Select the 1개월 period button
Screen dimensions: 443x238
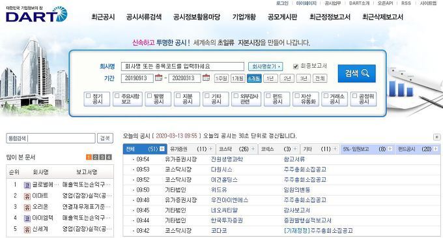click(x=238, y=78)
